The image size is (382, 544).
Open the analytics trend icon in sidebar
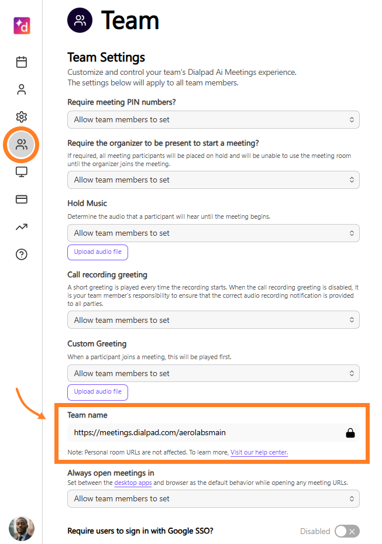click(x=22, y=227)
